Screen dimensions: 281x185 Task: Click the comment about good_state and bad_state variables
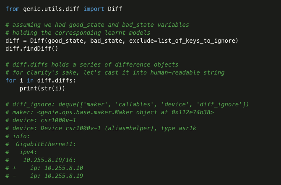point(97,25)
